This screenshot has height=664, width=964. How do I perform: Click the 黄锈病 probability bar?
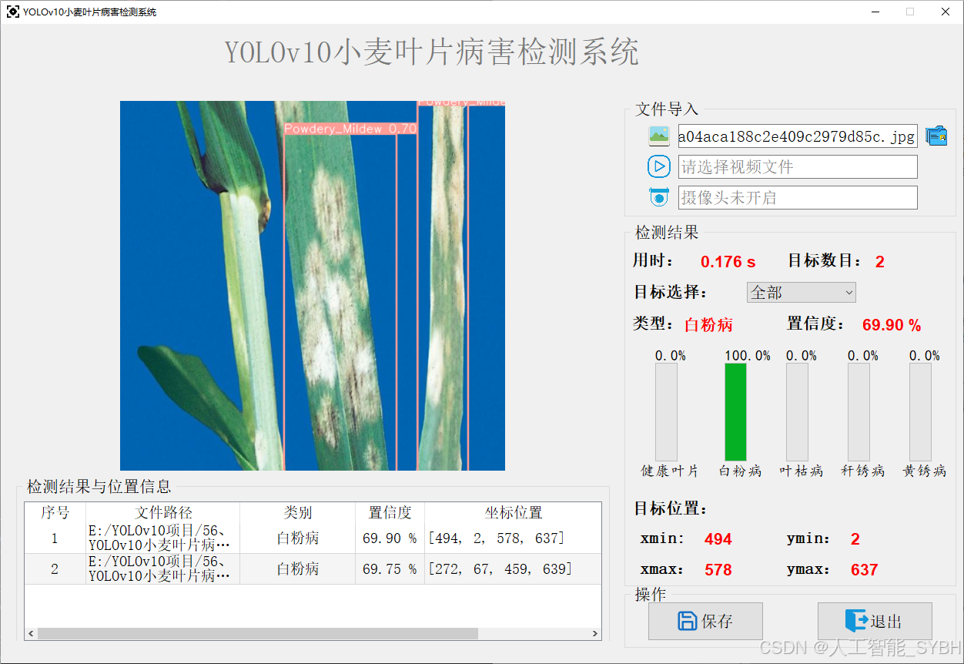tap(920, 412)
